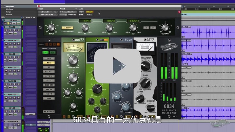Mute the Rack1.02 track
Image resolution: width=235 pixels, height=132 pixels.
click(x=19, y=70)
